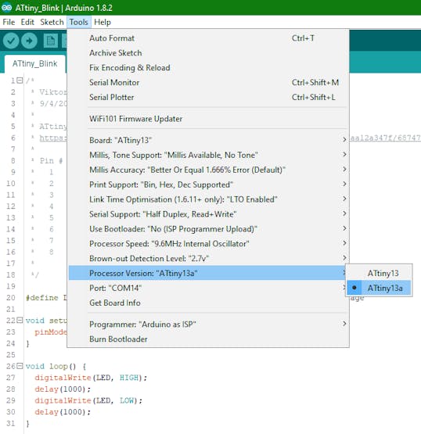Expand the Link Time Optimisation submenu
Viewport: 421px width, 434px height.
tap(209, 199)
